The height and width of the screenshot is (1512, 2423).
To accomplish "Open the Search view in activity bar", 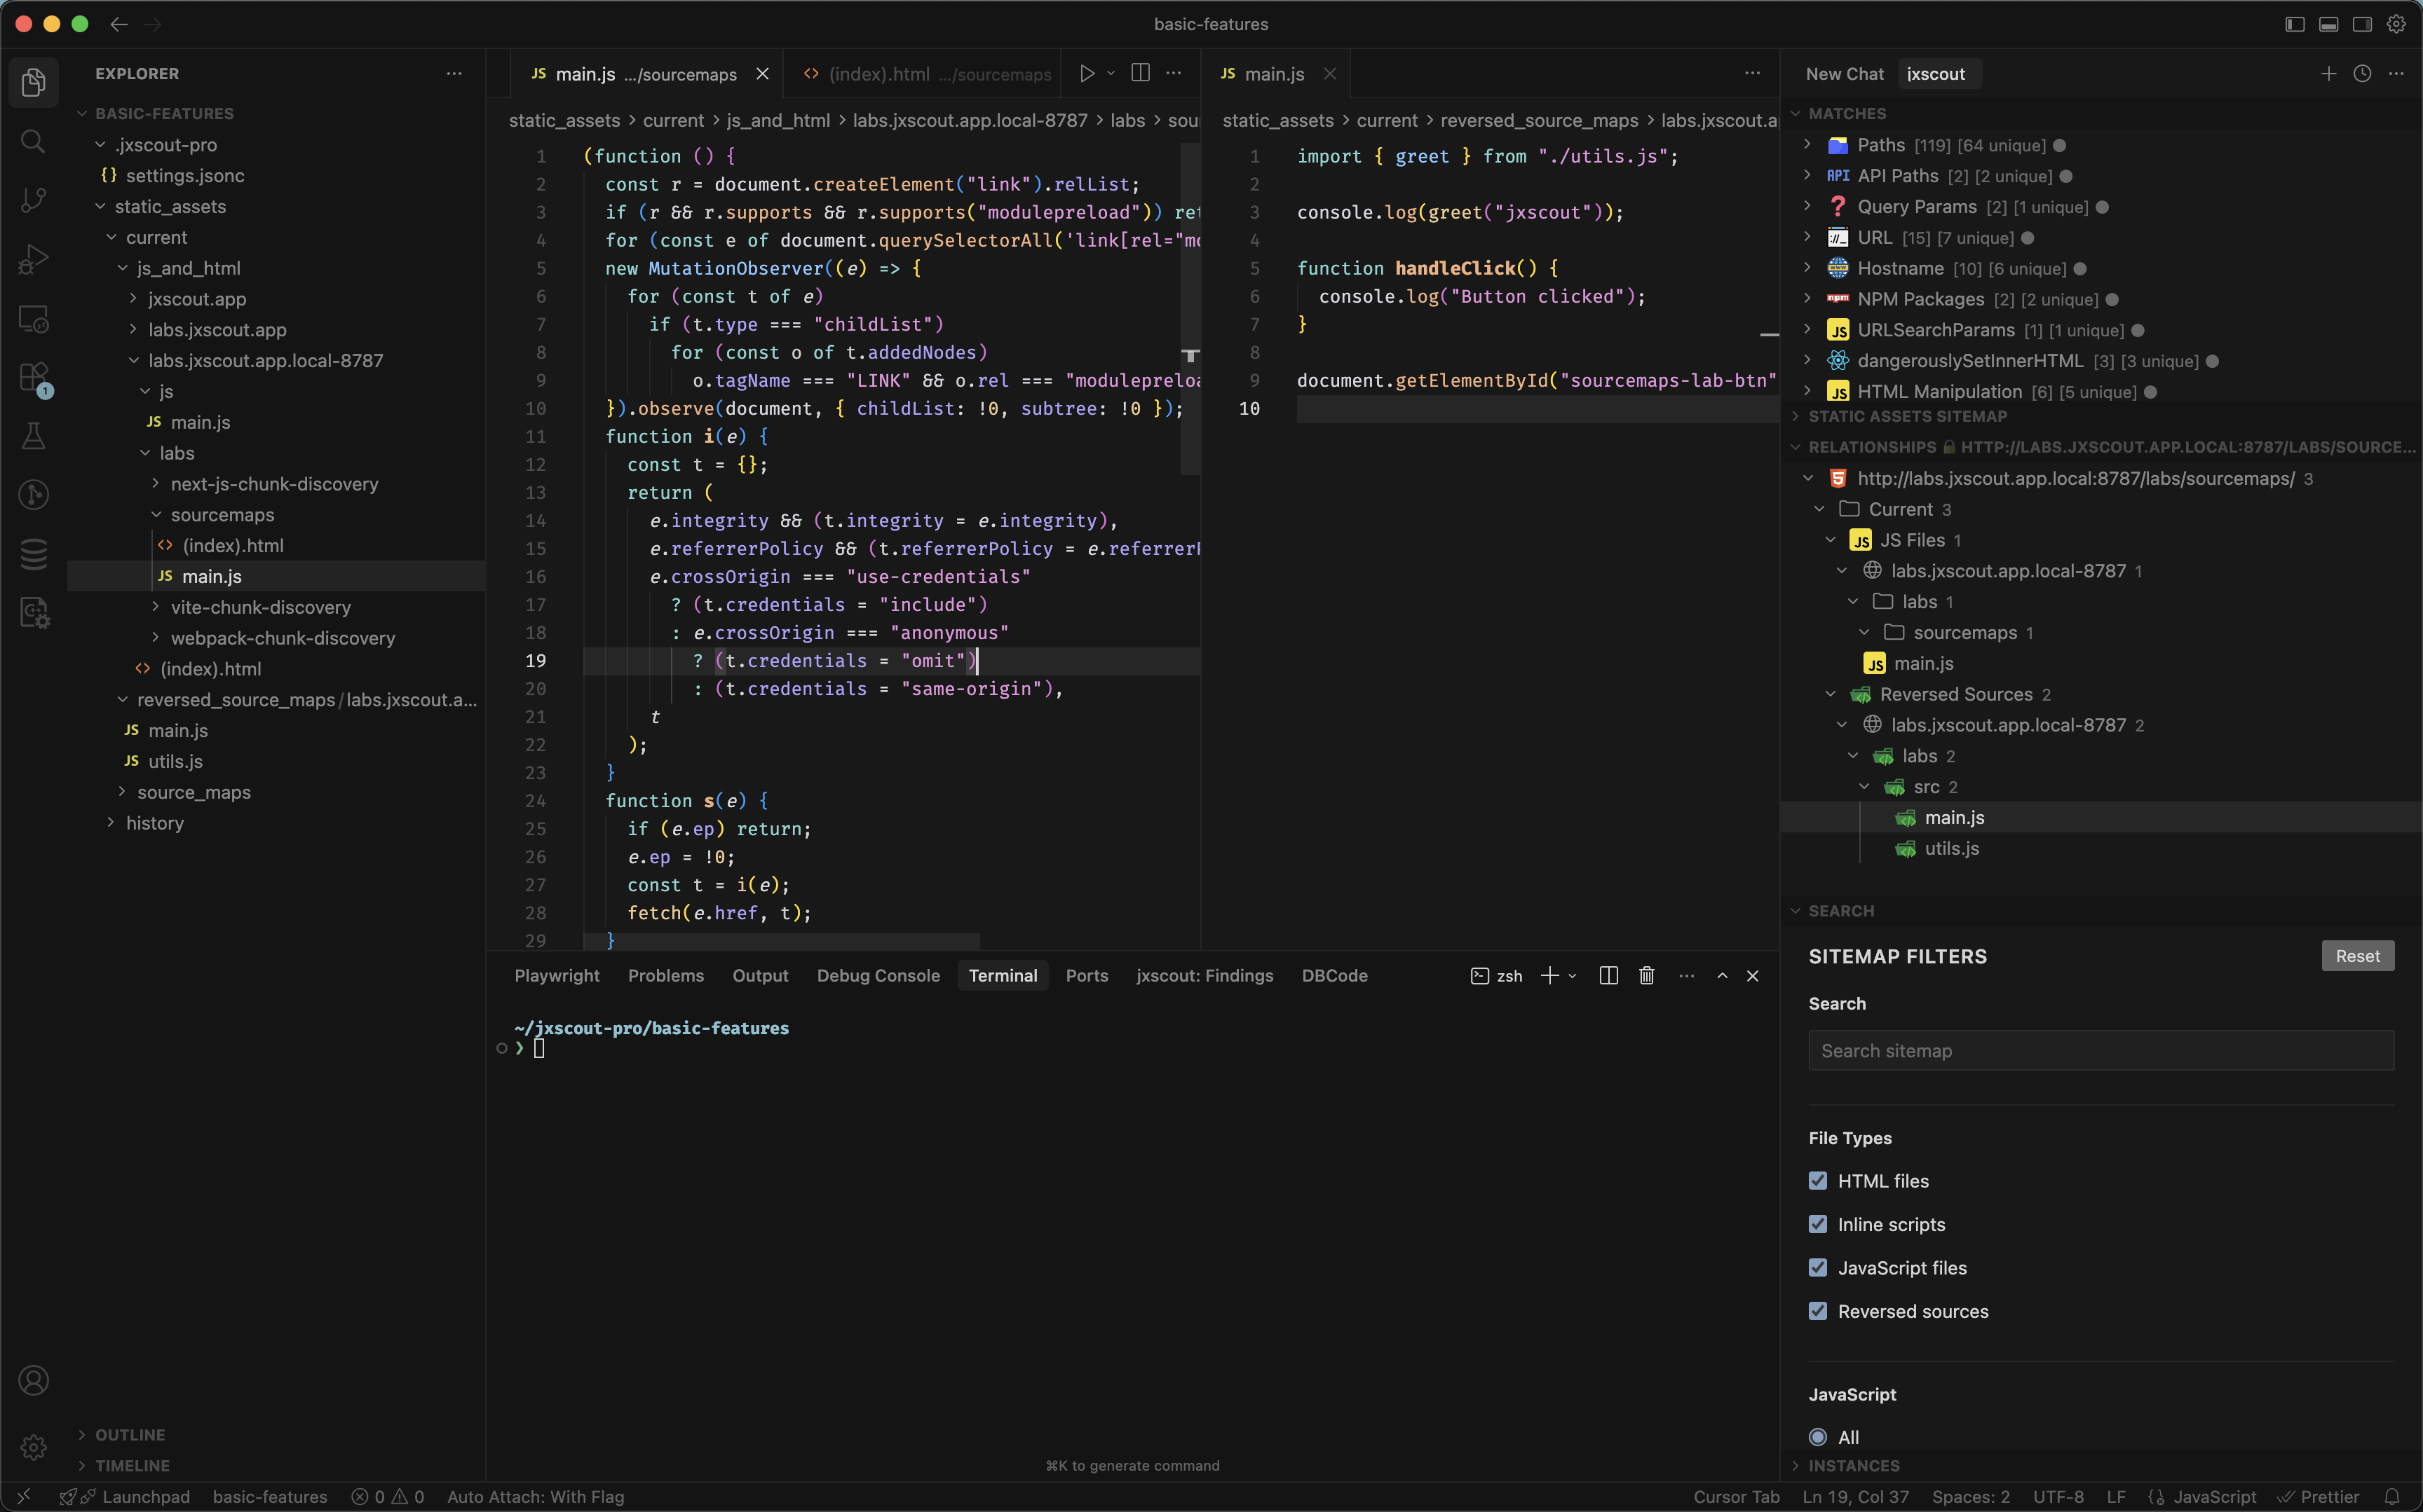I will pos(33,142).
